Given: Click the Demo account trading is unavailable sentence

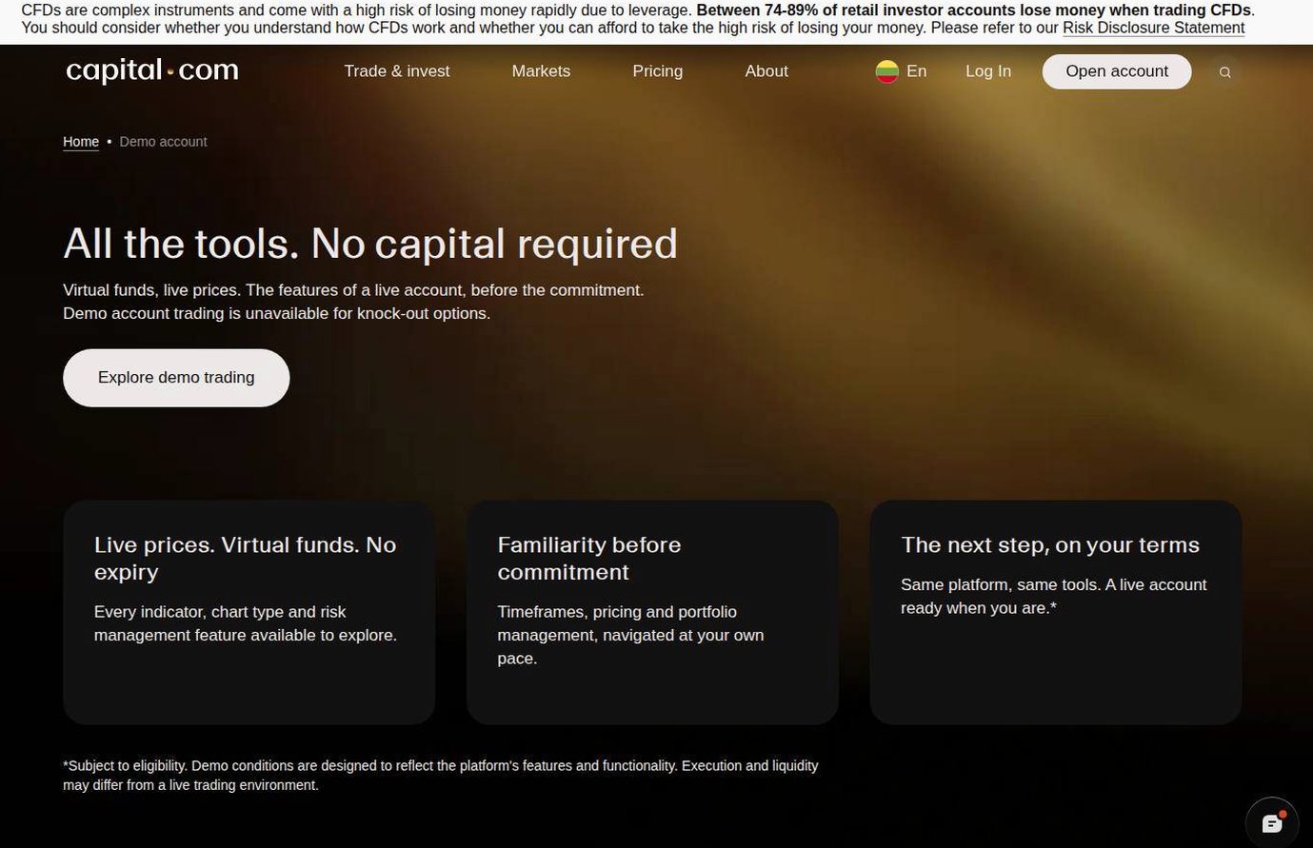Looking at the screenshot, I should (x=277, y=313).
